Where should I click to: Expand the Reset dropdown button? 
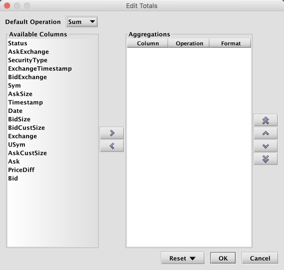[182, 258]
